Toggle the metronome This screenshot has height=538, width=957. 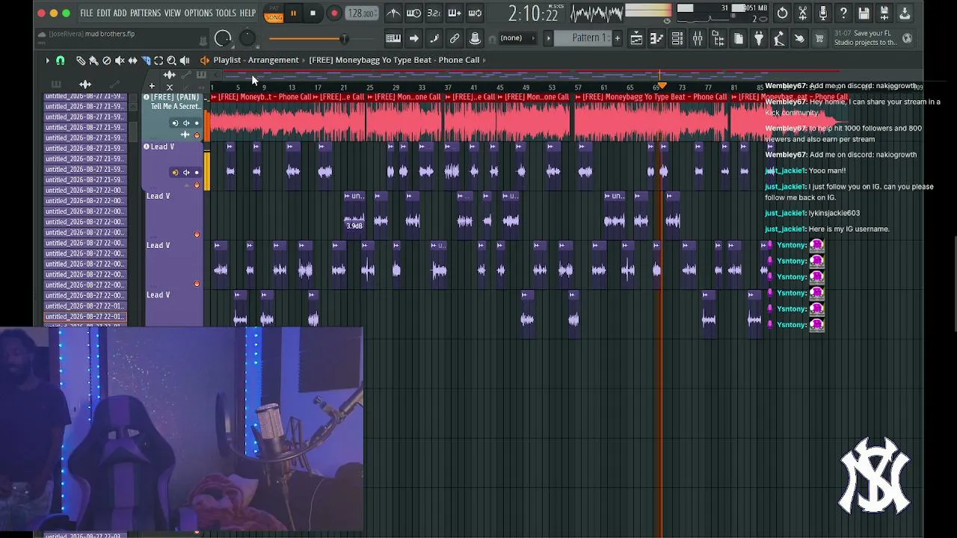click(x=393, y=13)
